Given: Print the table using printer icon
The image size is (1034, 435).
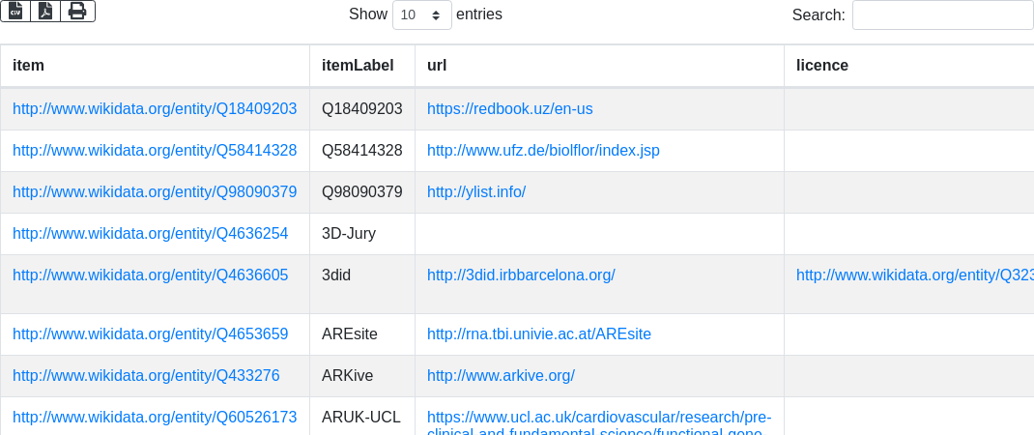Looking at the screenshot, I should 78,12.
